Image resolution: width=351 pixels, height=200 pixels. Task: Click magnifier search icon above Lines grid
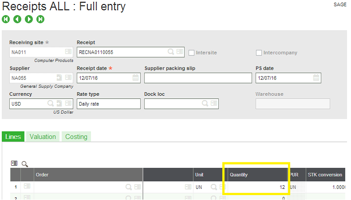24,164
